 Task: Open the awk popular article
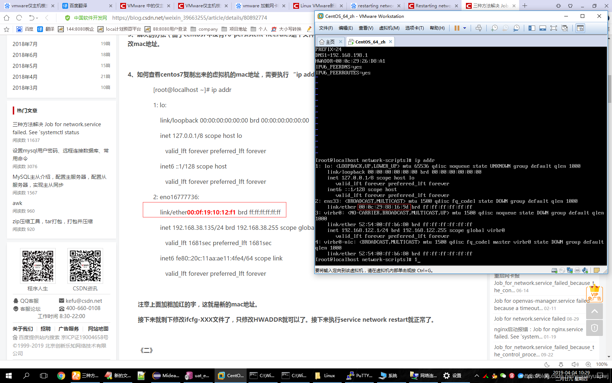point(17,203)
